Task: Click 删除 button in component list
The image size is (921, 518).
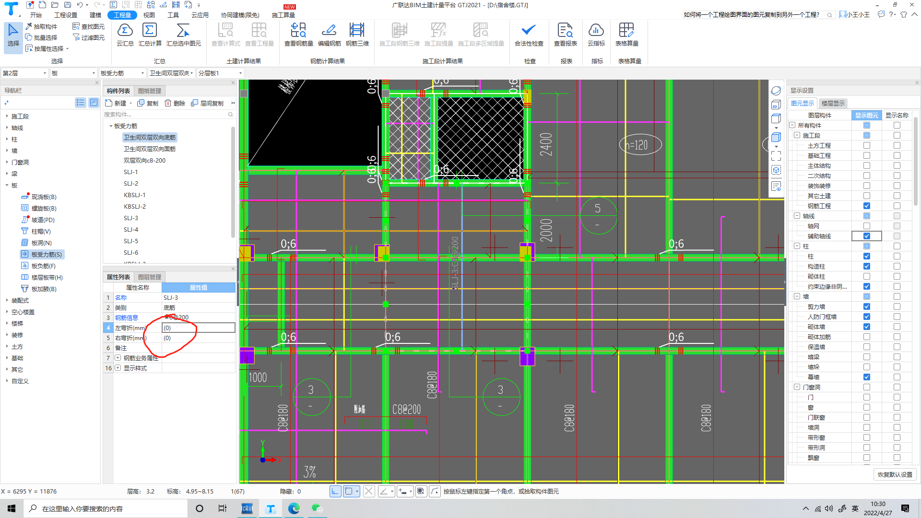Action: click(175, 103)
